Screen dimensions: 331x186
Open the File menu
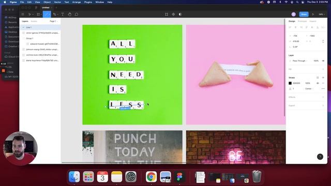click(22, 2)
